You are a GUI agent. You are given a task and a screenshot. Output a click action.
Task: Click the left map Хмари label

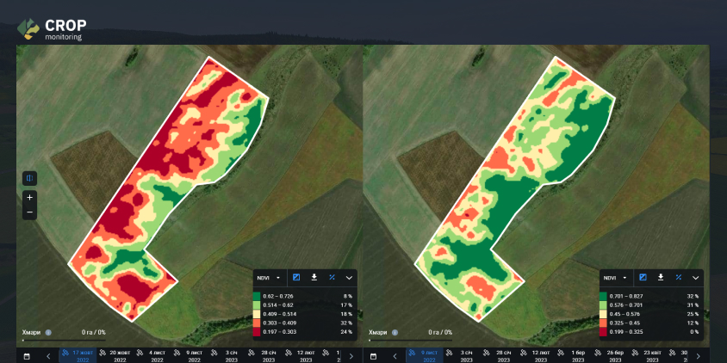pyautogui.click(x=32, y=332)
